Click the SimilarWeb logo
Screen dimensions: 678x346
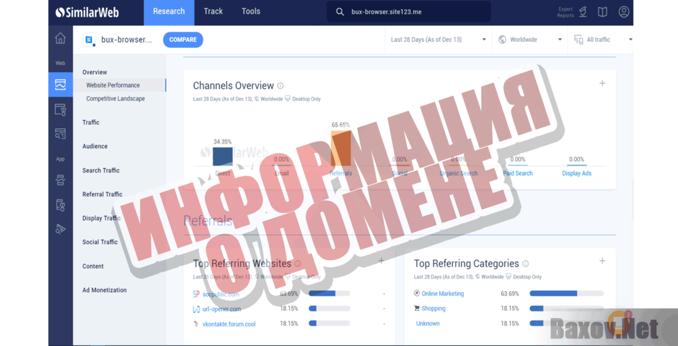87,12
